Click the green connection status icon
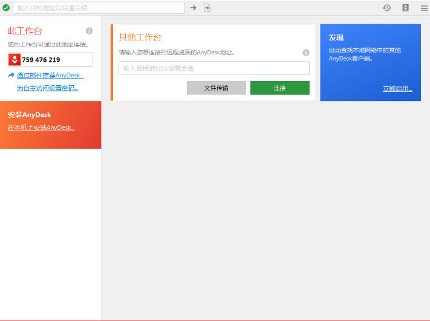 point(6,8)
